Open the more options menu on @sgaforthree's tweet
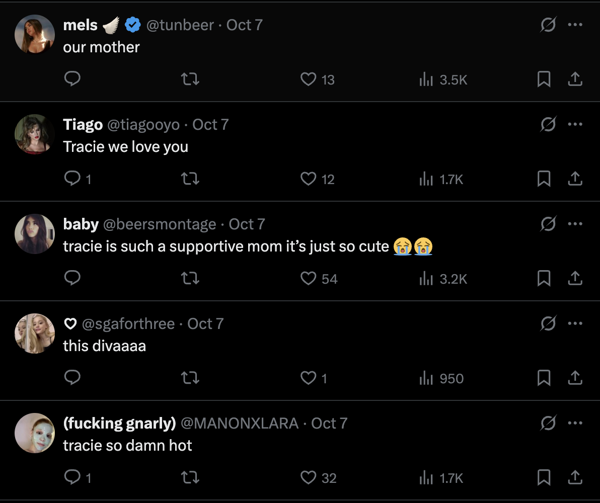600x503 pixels. coord(575,323)
